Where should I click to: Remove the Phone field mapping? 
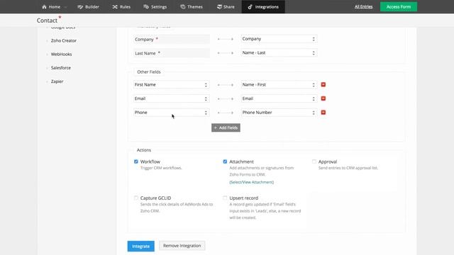coord(323,112)
